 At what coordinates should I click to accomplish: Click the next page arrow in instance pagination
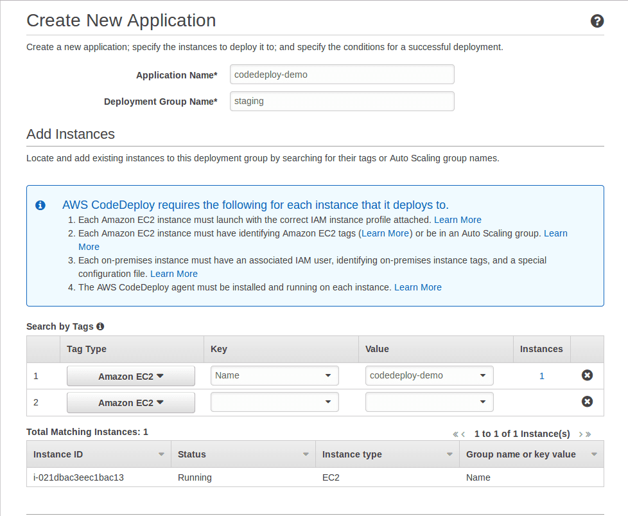(580, 434)
